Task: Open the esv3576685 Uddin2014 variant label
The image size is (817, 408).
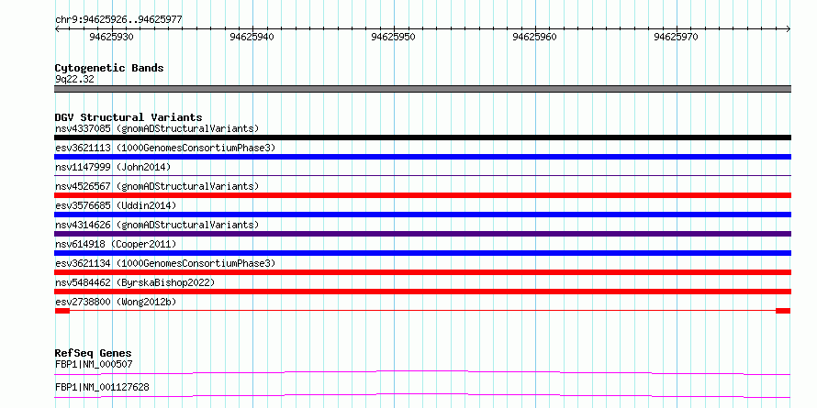Action: click(116, 205)
